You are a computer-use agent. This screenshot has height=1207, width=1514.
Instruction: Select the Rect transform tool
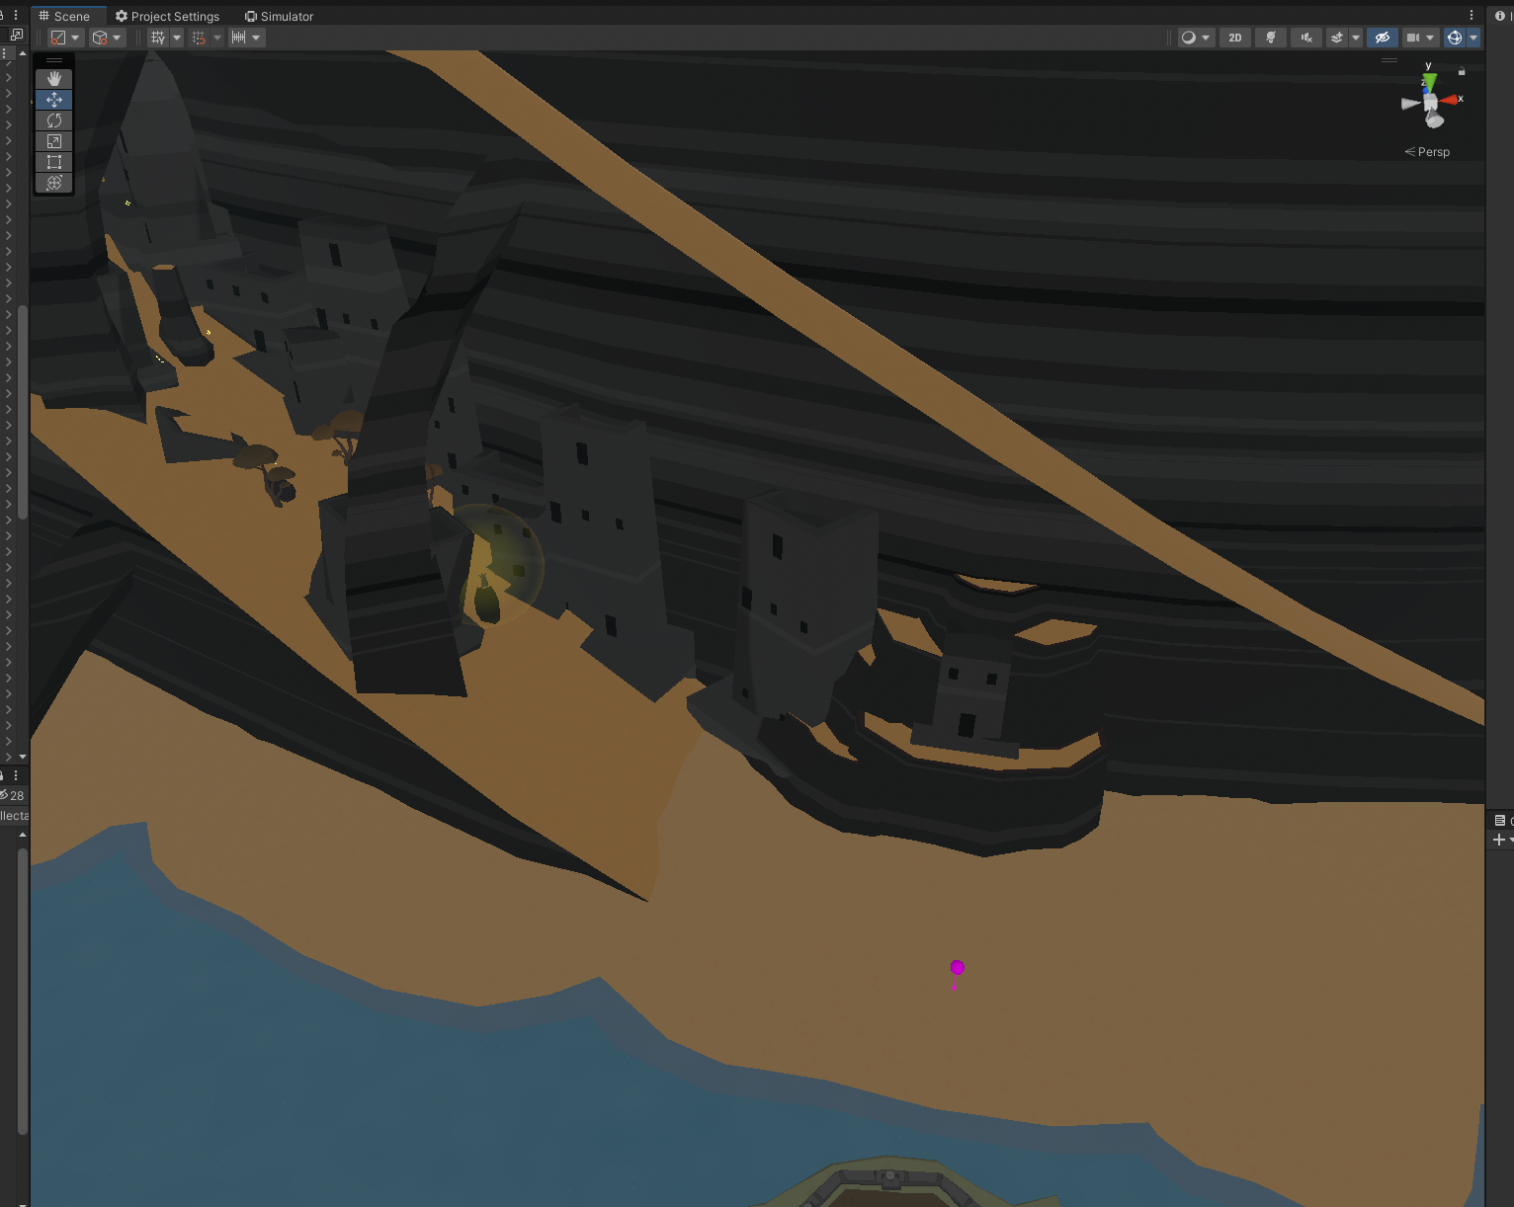54,162
